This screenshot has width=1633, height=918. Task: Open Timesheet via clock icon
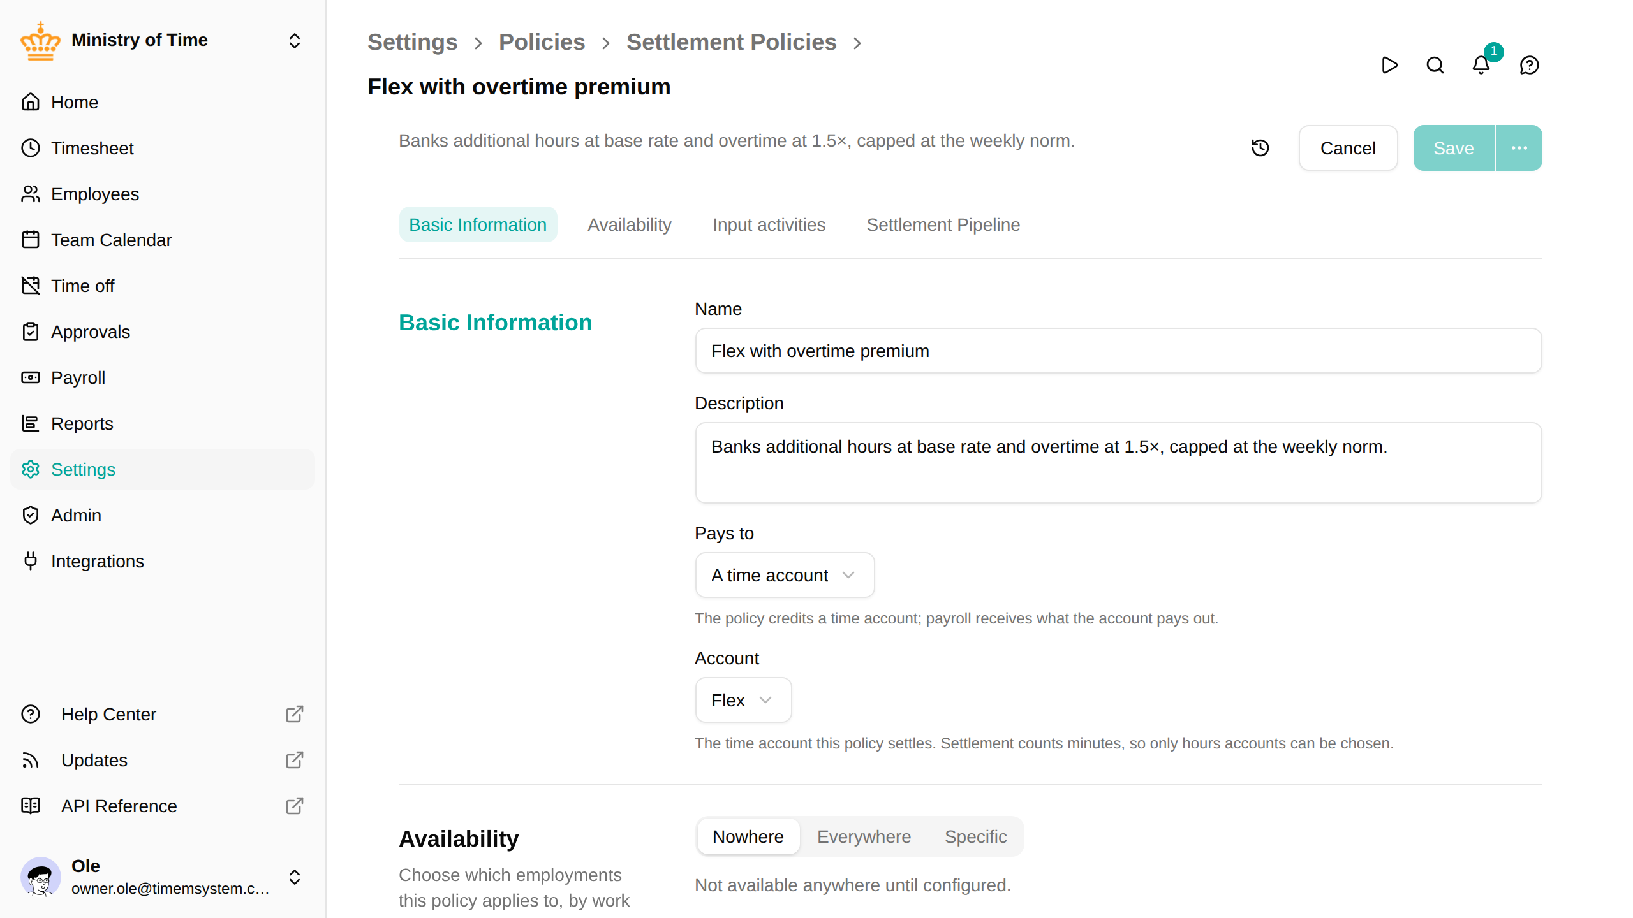click(x=31, y=148)
